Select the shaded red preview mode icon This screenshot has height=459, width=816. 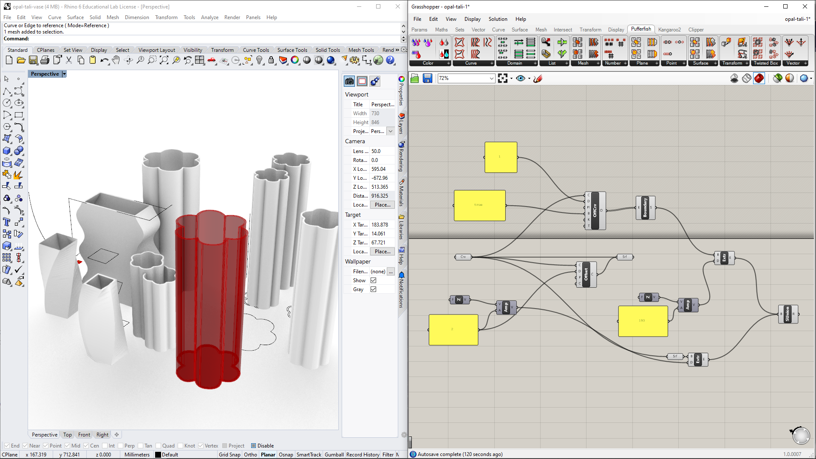click(759, 78)
